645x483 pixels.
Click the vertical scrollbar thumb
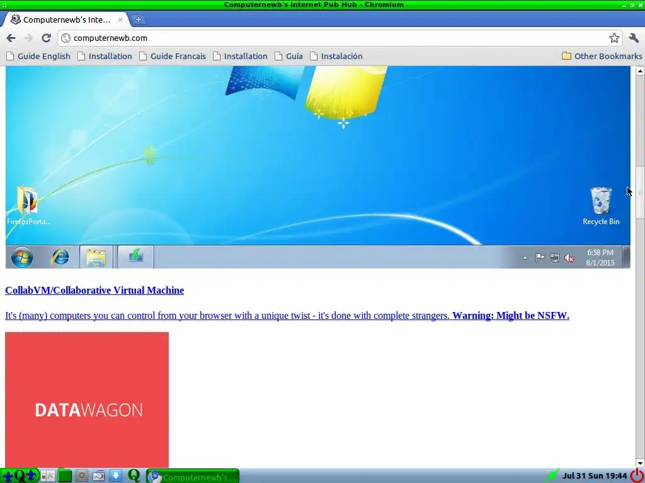click(x=640, y=192)
